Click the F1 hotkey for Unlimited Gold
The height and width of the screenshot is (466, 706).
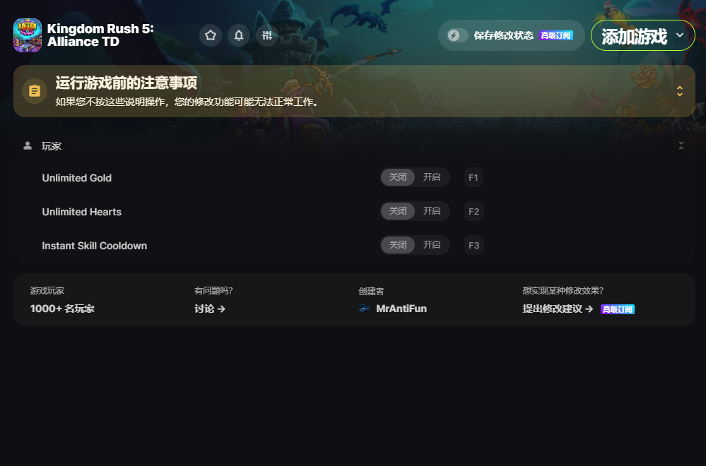pyautogui.click(x=473, y=177)
